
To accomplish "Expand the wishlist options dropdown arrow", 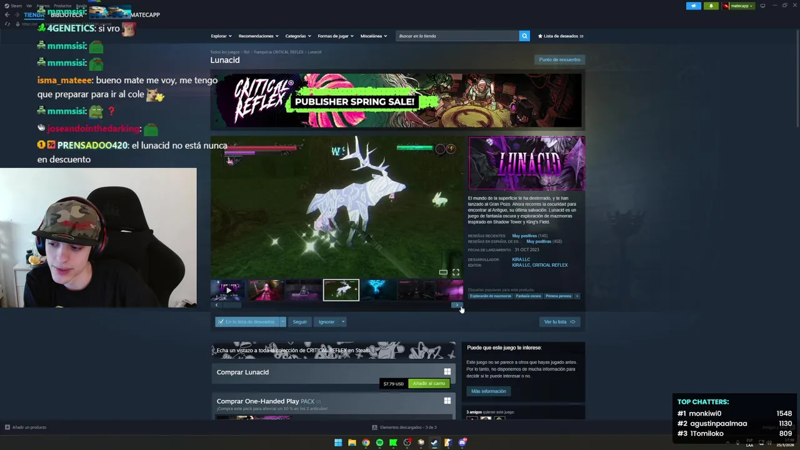I will coord(282,322).
